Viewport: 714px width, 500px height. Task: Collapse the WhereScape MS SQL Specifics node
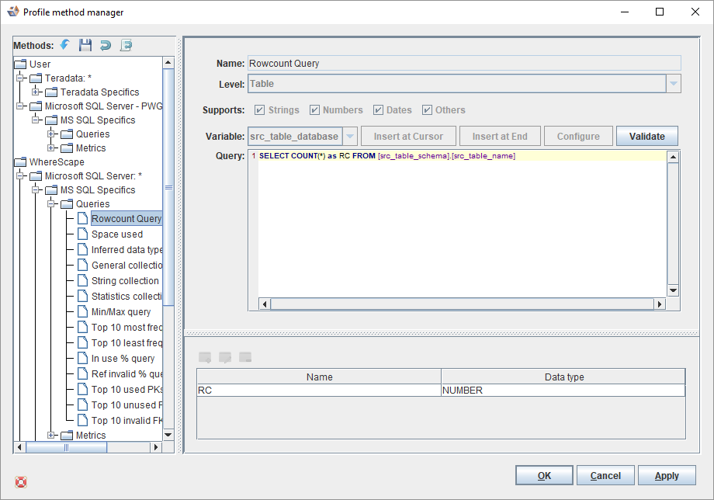[x=36, y=190]
